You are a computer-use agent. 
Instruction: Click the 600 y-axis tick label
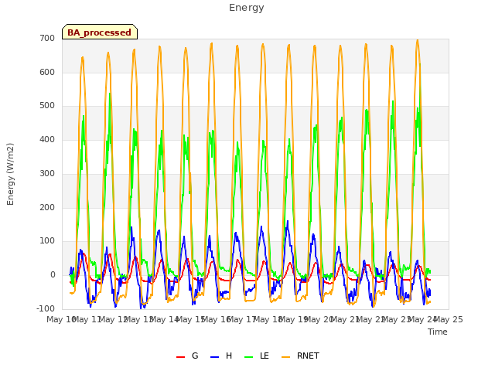click(x=47, y=72)
